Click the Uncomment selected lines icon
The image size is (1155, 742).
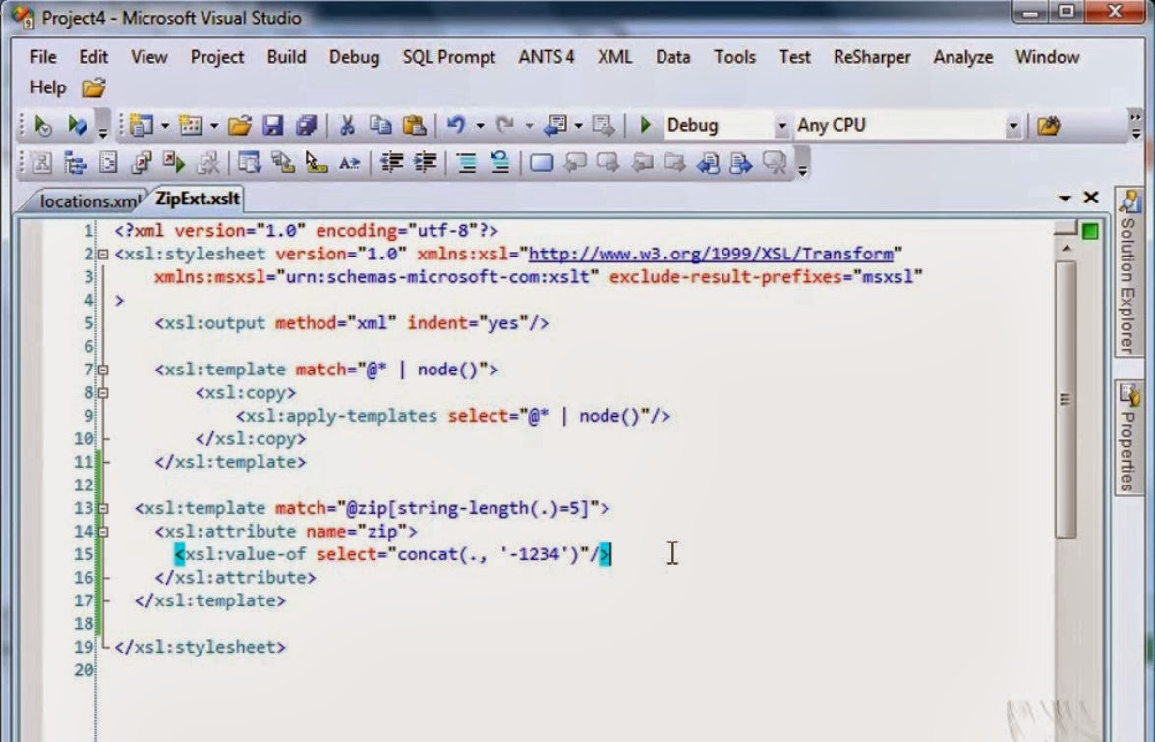tap(500, 162)
